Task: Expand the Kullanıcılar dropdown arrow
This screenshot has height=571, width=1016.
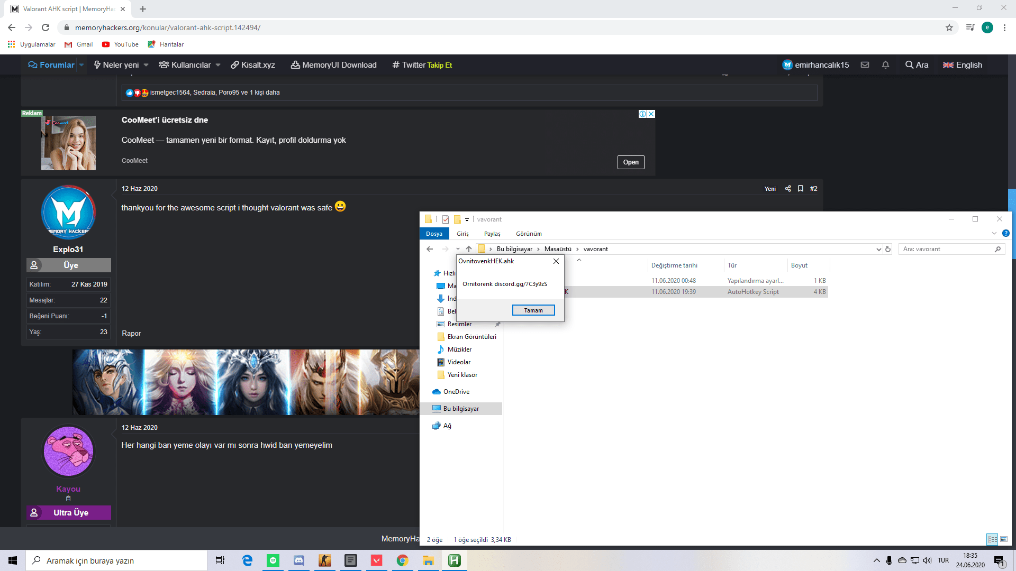Action: click(x=218, y=65)
